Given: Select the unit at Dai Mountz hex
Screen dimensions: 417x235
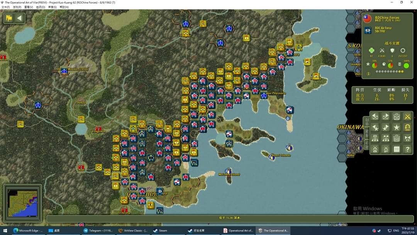Looking at the screenshot, I should tap(64, 71).
